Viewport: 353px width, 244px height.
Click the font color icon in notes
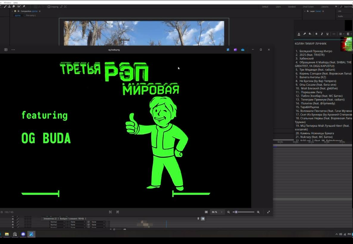[299, 34]
